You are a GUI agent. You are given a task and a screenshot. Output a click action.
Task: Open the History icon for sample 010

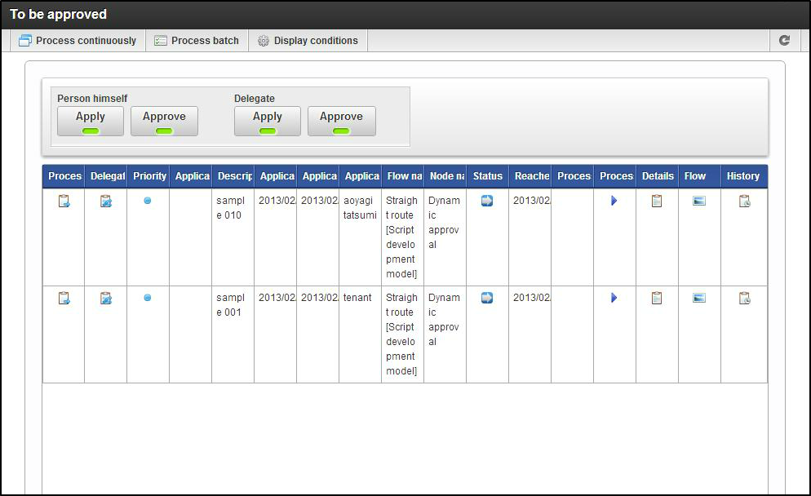(x=743, y=201)
